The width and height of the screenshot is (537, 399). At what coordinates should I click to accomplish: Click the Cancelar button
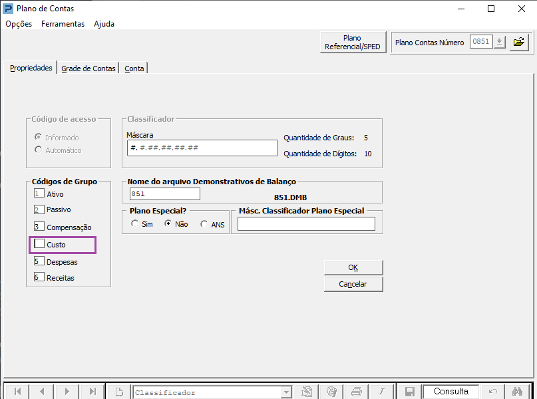click(x=353, y=284)
